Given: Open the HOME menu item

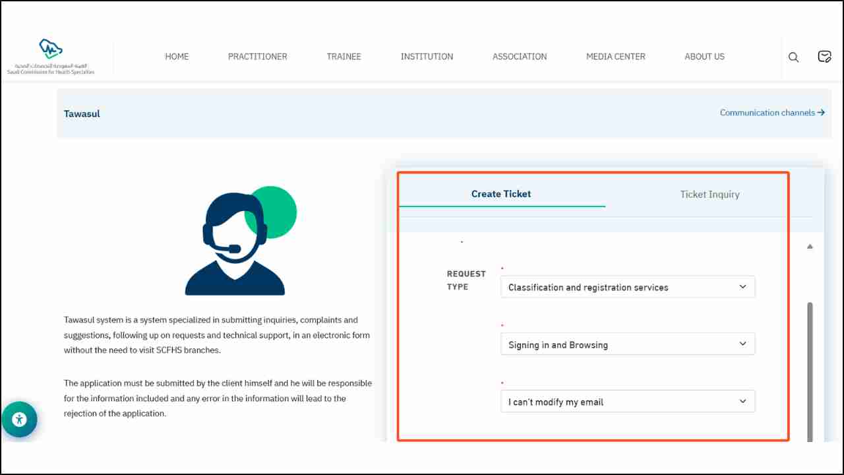Looking at the screenshot, I should click(x=177, y=57).
